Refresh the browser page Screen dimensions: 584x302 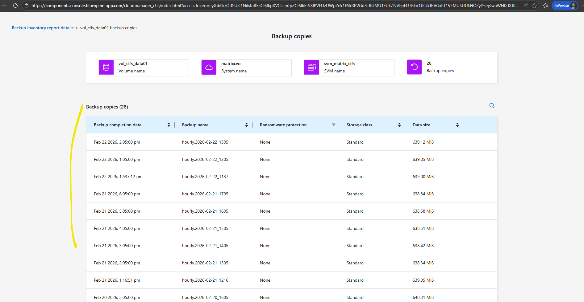click(x=15, y=6)
